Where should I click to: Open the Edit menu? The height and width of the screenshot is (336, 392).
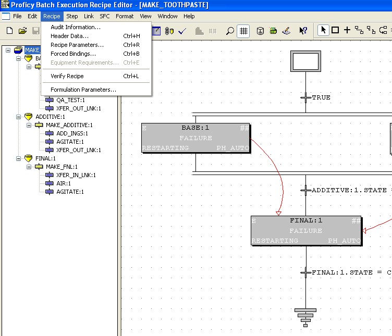coord(32,16)
